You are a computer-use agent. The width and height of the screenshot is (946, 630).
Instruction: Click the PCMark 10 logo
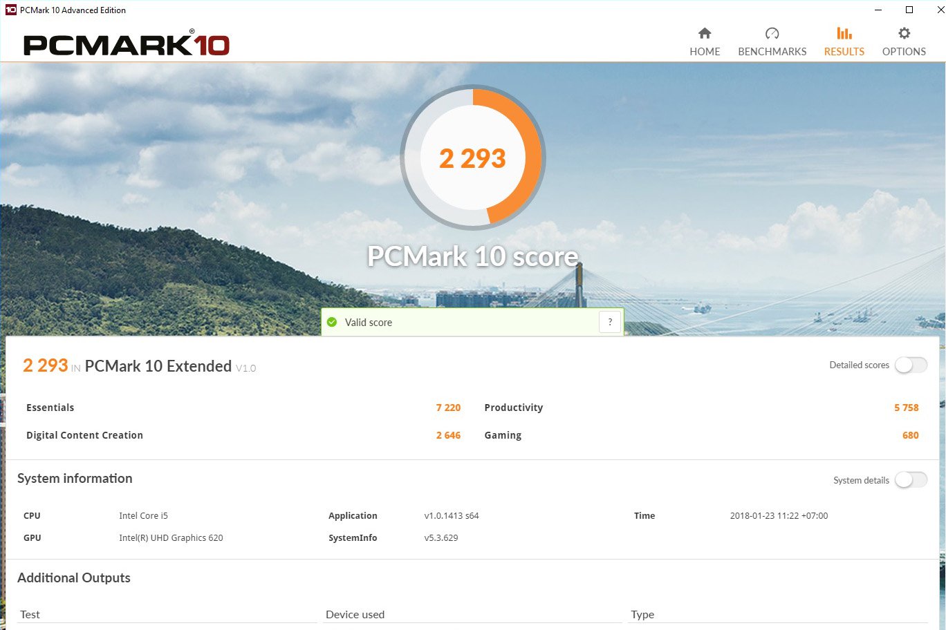coord(127,44)
